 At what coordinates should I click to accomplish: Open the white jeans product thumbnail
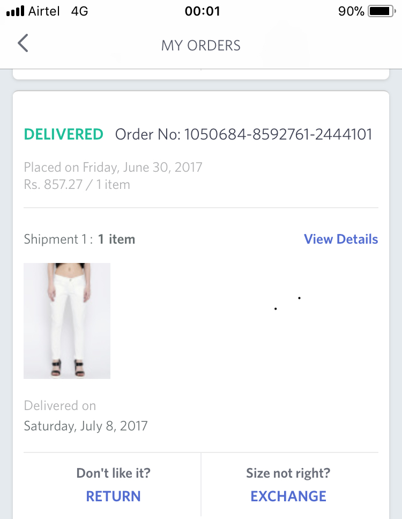point(67,321)
